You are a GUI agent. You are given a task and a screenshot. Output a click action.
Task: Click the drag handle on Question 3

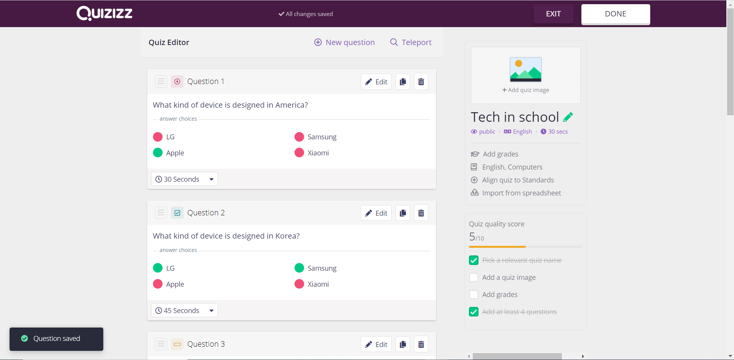tap(161, 344)
